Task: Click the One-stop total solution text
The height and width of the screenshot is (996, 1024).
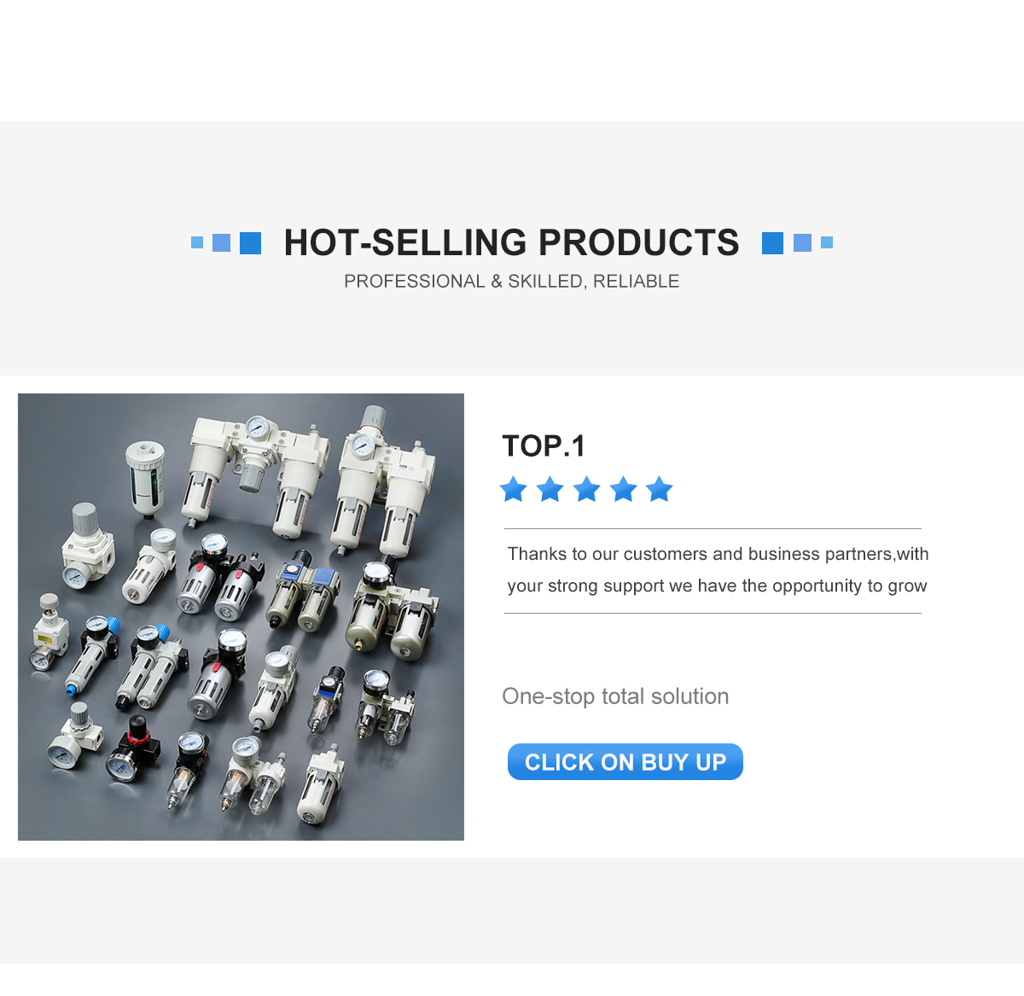Action: (615, 696)
